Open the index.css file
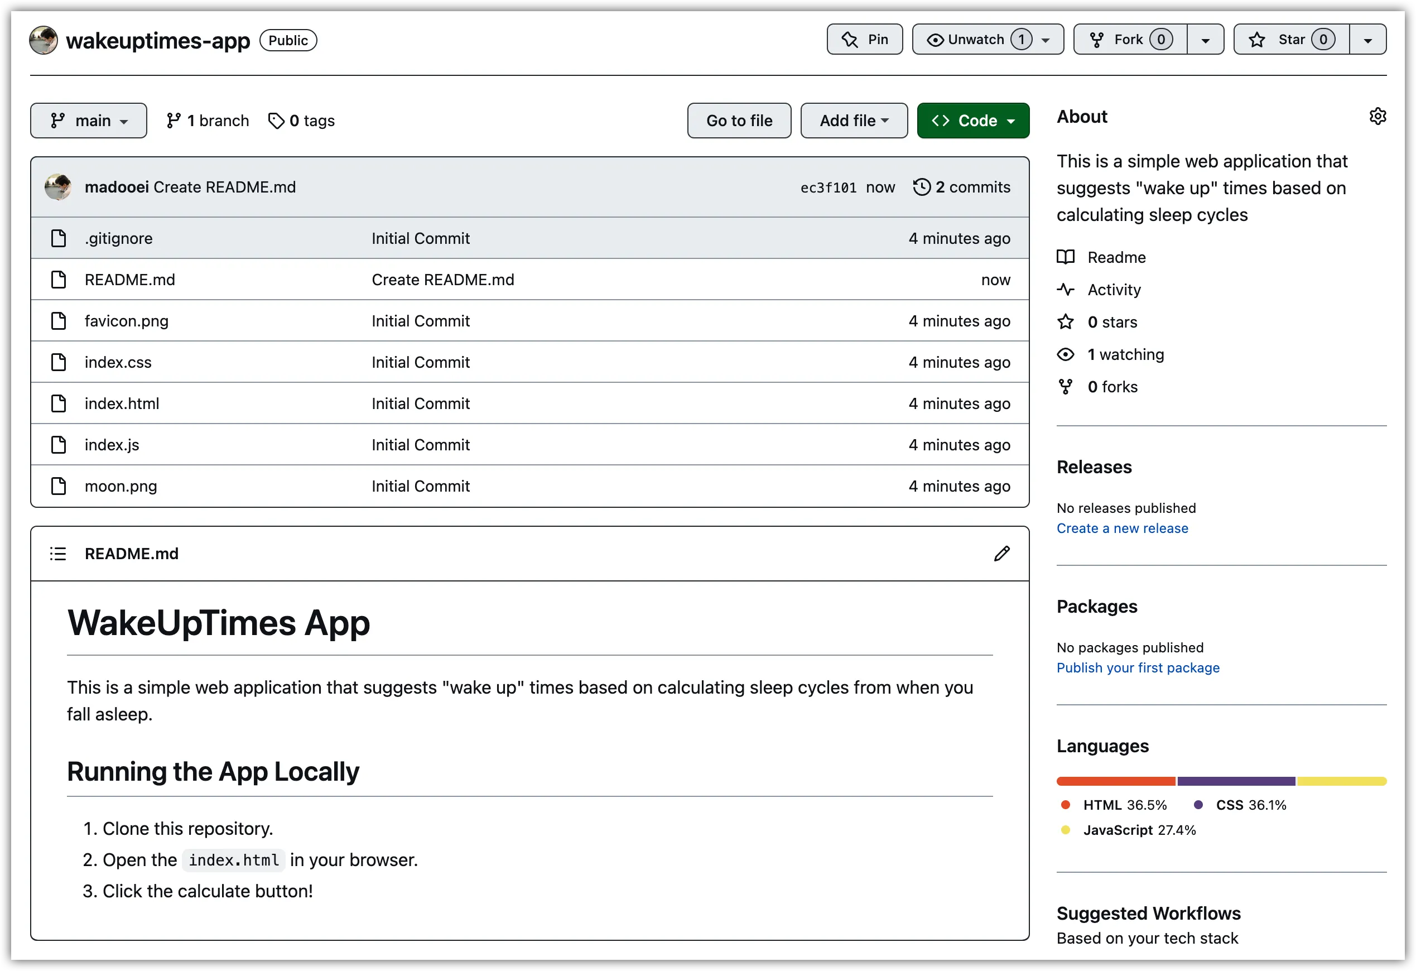Screen dimensions: 1416x971 click(x=118, y=363)
